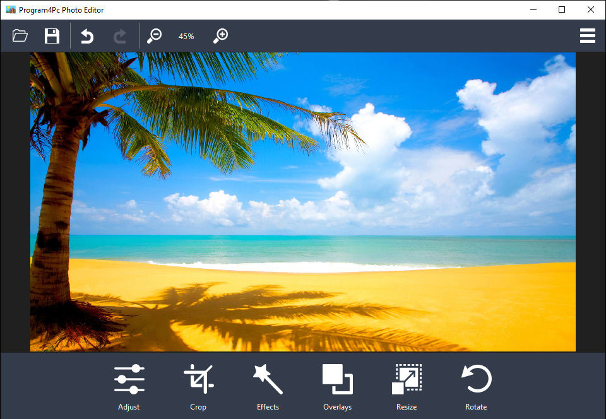
Task: Click the redo arrow in the toolbar
Action: pyautogui.click(x=119, y=36)
